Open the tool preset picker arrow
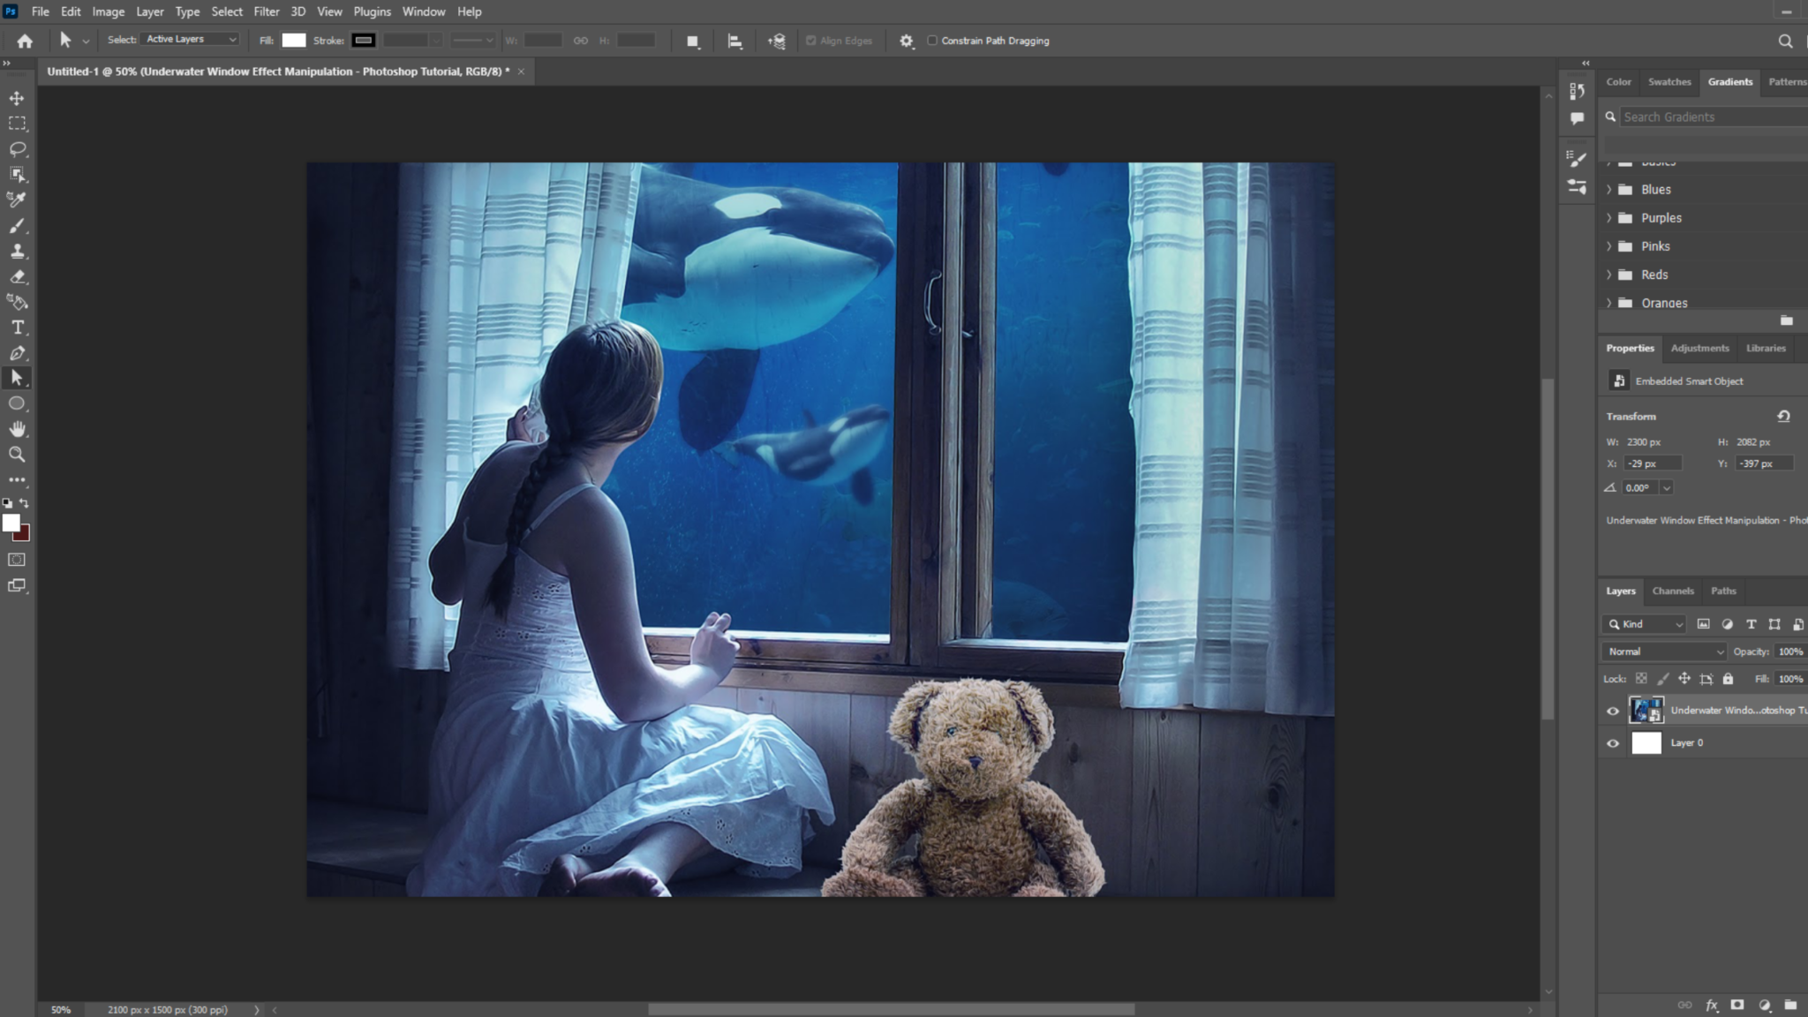The height and width of the screenshot is (1017, 1808). tap(86, 41)
